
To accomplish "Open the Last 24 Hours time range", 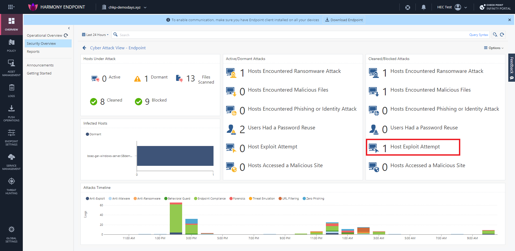I will [x=95, y=35].
